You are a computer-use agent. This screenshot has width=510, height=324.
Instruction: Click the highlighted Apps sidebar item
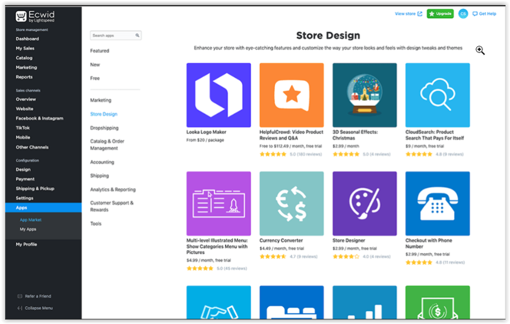pos(43,207)
